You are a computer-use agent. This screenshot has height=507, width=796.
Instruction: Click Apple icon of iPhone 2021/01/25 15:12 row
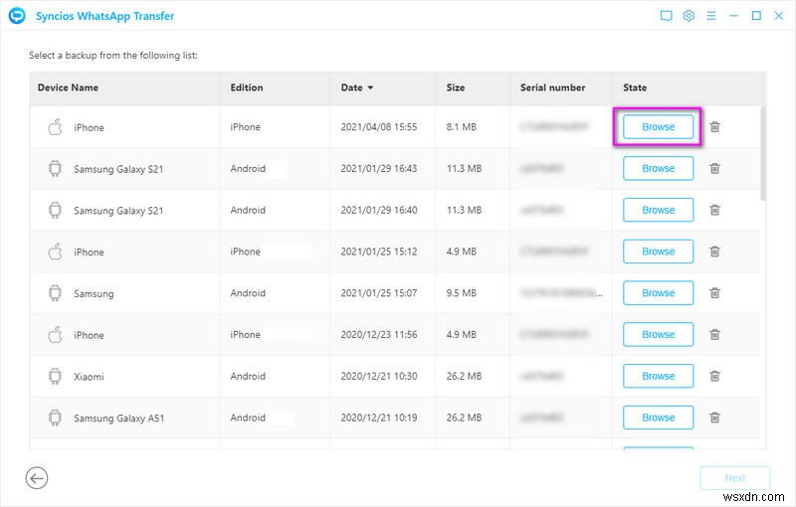tap(55, 252)
